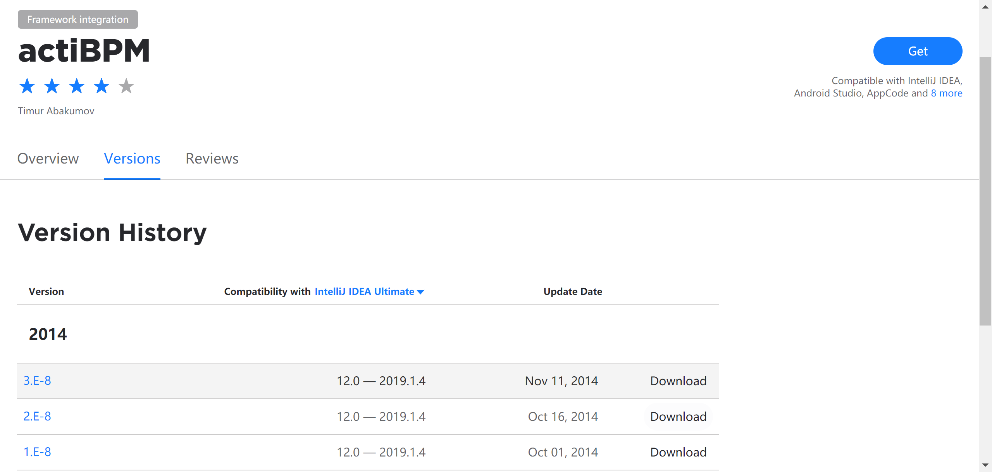
Task: Download version 2.E-8 from Oct 16, 2014
Action: [x=679, y=417]
